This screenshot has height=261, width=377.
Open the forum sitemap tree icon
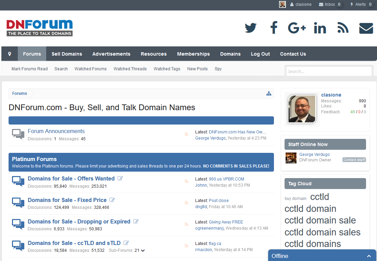click(x=269, y=93)
